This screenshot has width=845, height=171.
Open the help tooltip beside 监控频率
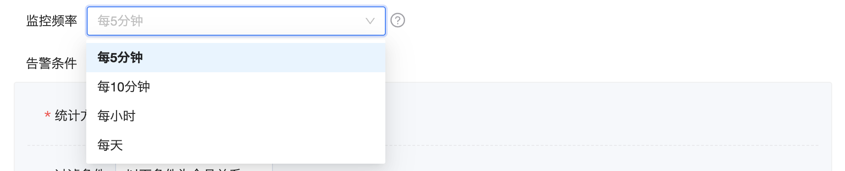pyautogui.click(x=398, y=21)
